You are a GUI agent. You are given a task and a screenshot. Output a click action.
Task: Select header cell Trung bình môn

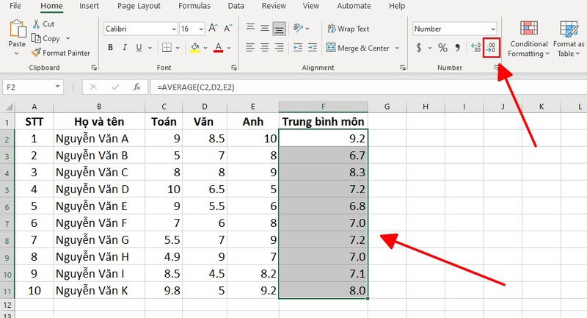tap(323, 121)
